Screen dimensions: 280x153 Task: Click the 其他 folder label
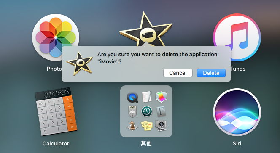(x=146, y=144)
